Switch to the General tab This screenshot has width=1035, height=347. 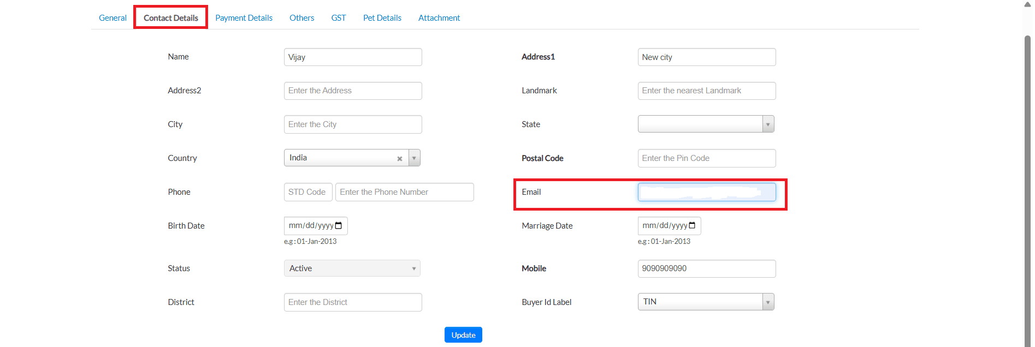point(113,18)
